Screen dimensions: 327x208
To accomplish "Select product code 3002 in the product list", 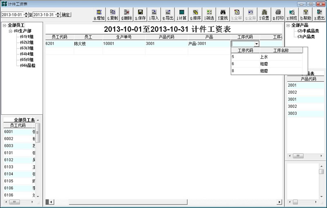I will [x=292, y=106].
